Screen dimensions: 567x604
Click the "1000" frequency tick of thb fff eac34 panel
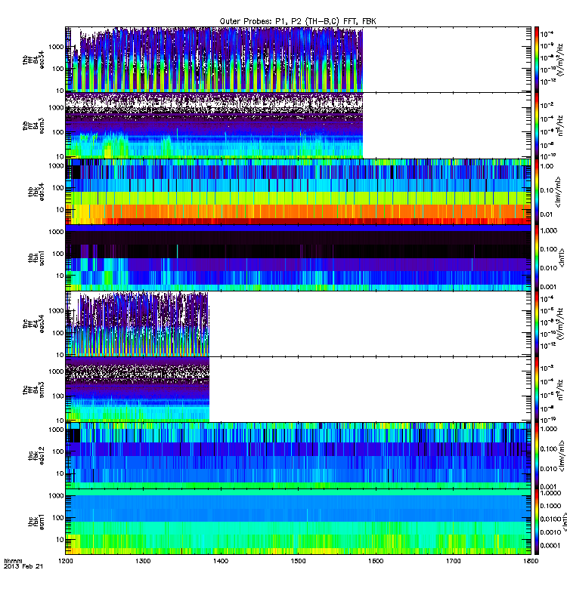pyautogui.click(x=56, y=47)
